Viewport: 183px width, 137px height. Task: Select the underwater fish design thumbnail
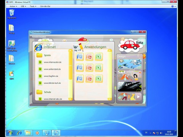point(130,64)
